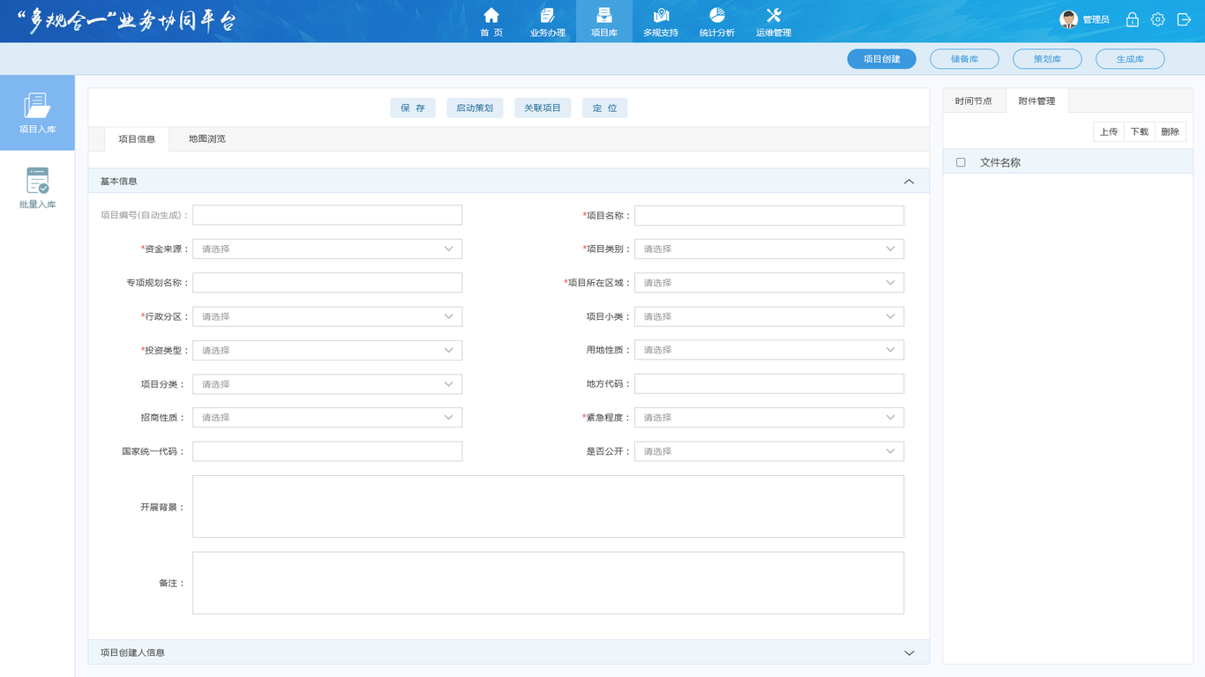This screenshot has height=677, width=1205.
Task: Click the 启动策划 button
Action: pyautogui.click(x=475, y=108)
